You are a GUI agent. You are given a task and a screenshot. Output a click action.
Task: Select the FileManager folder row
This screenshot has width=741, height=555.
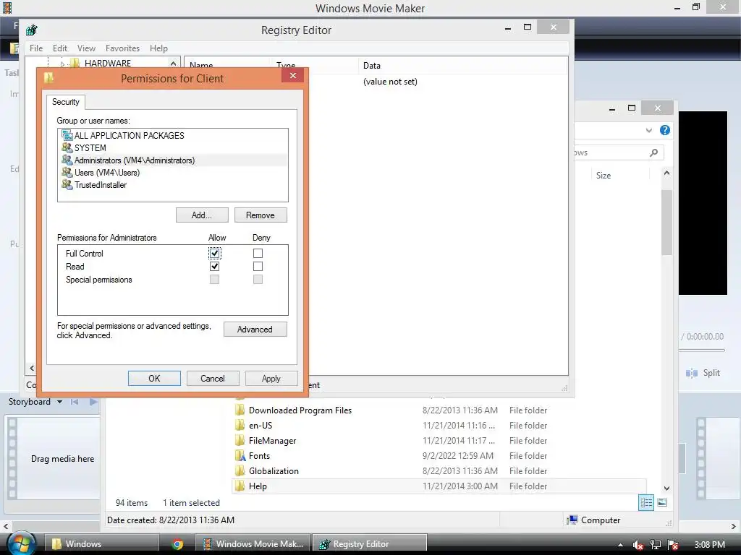click(x=439, y=441)
